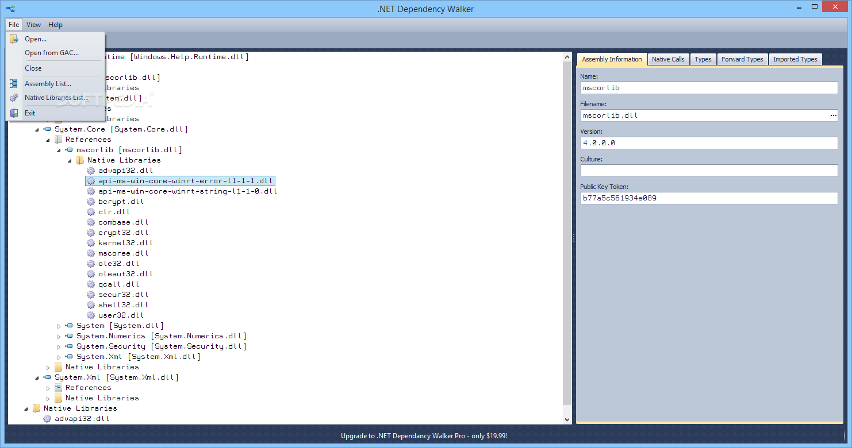This screenshot has width=852, height=448.
Task: Click gear icon of api-ms-win-core-winrt-error-l1-1-1.dll
Action: [90, 181]
